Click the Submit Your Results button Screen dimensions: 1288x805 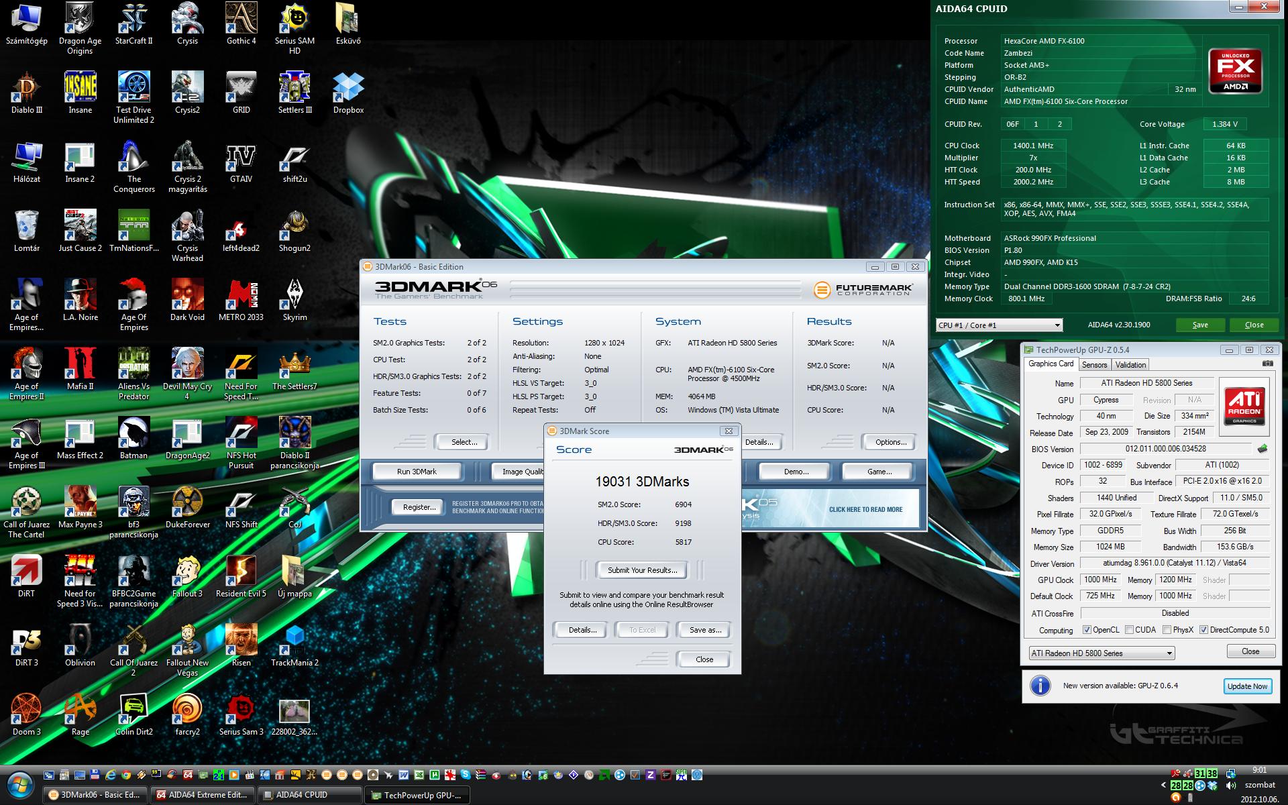643,570
